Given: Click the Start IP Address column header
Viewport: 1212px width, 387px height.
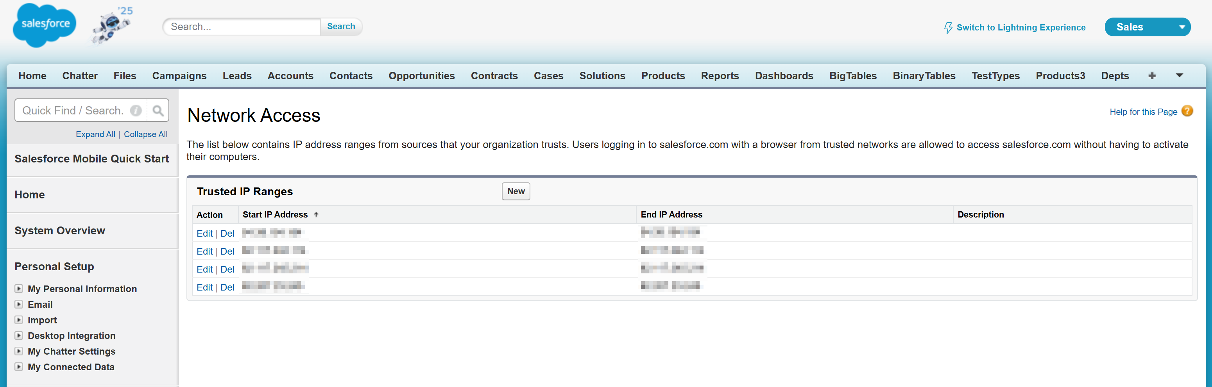Looking at the screenshot, I should [275, 214].
